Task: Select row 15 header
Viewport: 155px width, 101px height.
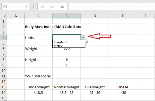Action: (4, 98)
